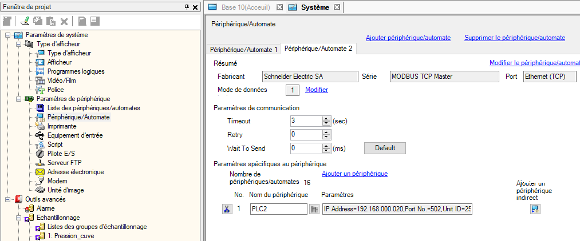Click the greyed delete X icon in project toolbar
Screen dimensions: 580x241
click(x=64, y=21)
